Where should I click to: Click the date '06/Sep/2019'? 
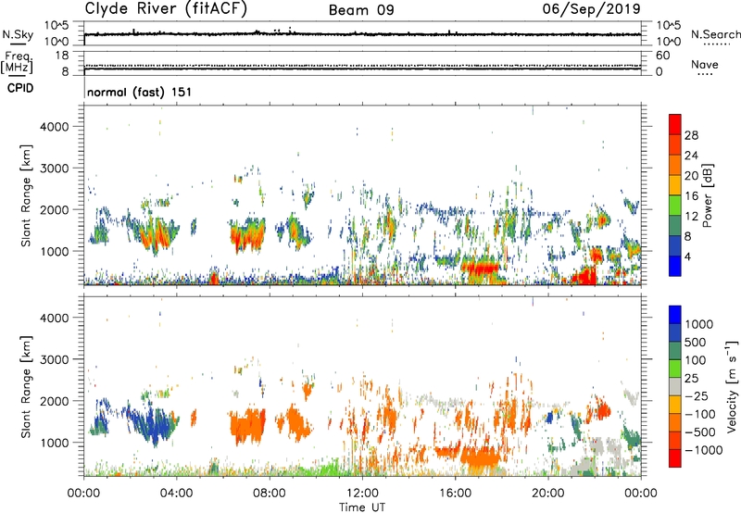(591, 8)
